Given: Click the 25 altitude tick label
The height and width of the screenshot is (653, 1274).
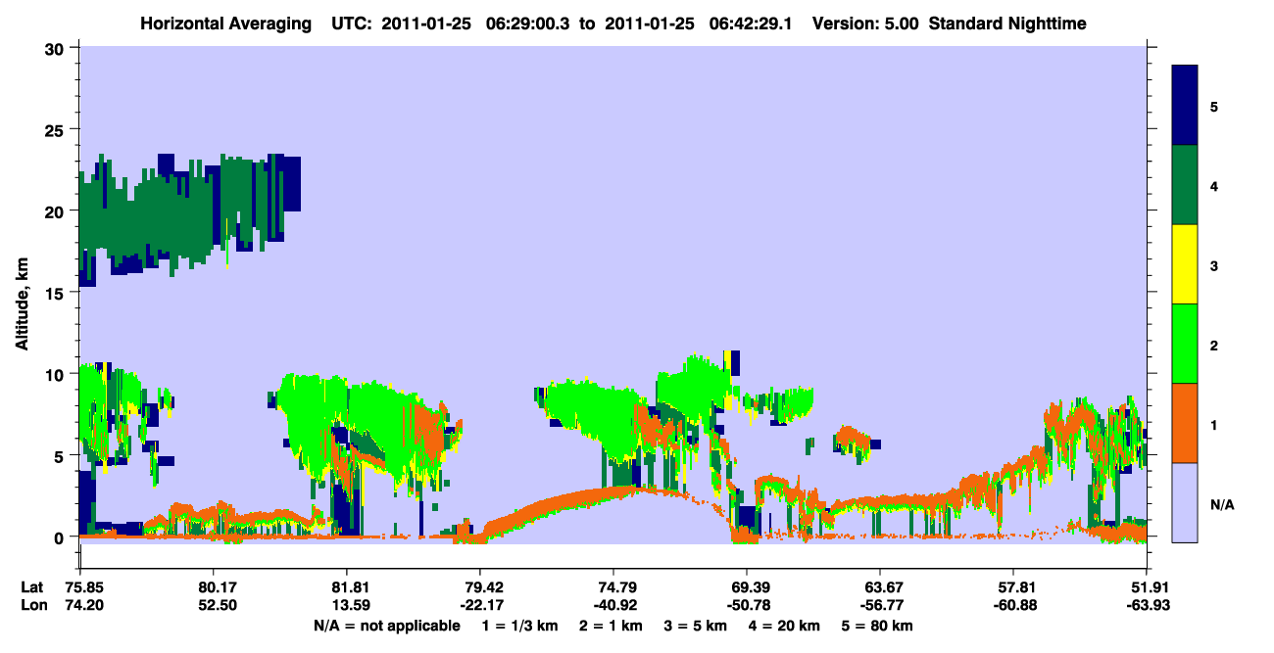Looking at the screenshot, I should tap(57, 129).
